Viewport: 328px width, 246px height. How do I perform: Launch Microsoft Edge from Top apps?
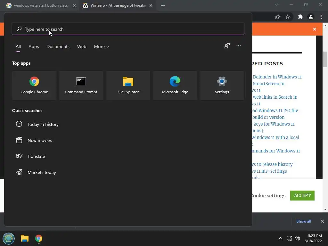[x=175, y=85]
